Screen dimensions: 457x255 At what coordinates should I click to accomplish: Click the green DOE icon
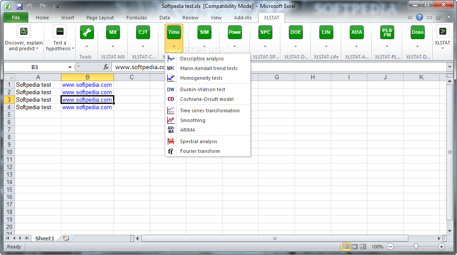[x=295, y=32]
